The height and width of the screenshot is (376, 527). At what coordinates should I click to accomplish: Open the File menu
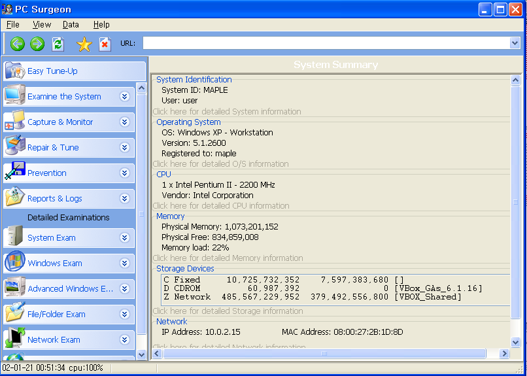pyautogui.click(x=13, y=25)
